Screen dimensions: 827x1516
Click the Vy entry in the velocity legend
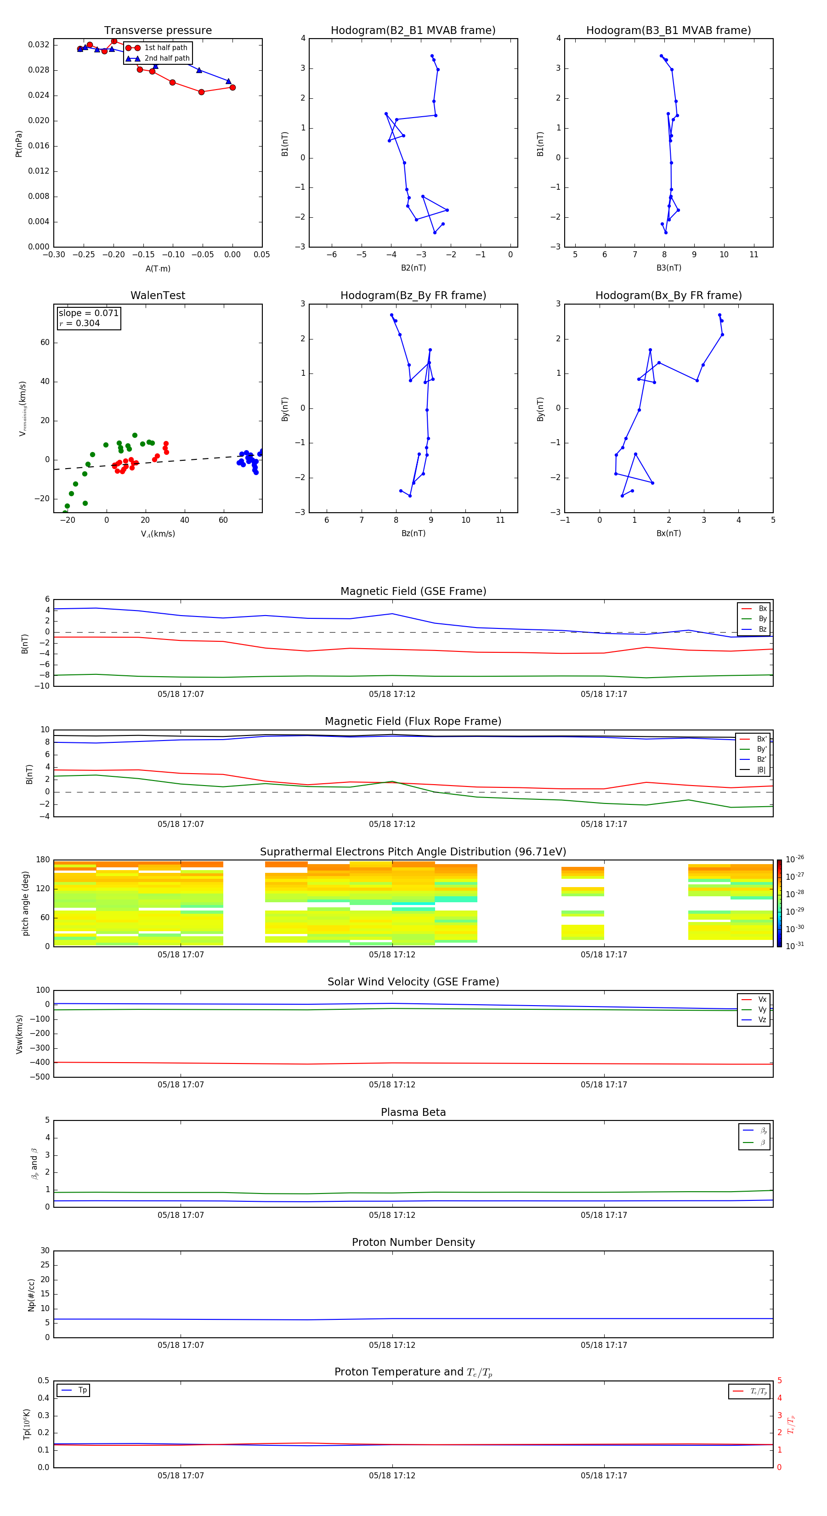click(754, 1010)
